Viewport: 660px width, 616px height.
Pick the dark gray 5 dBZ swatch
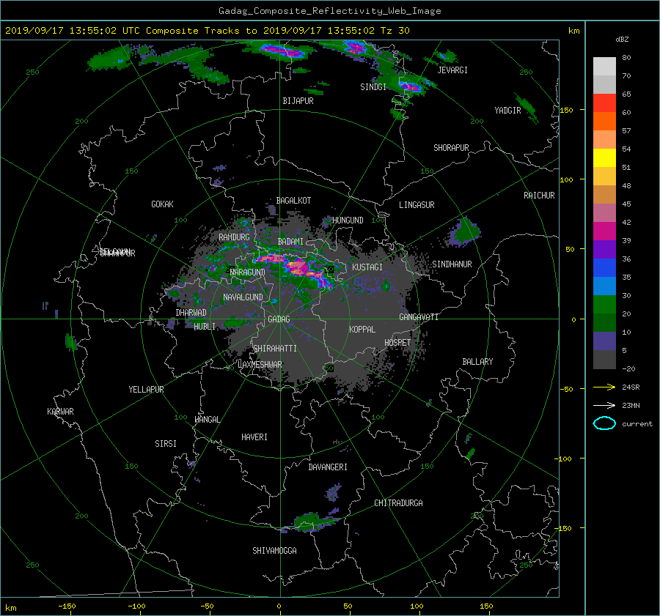pyautogui.click(x=604, y=359)
